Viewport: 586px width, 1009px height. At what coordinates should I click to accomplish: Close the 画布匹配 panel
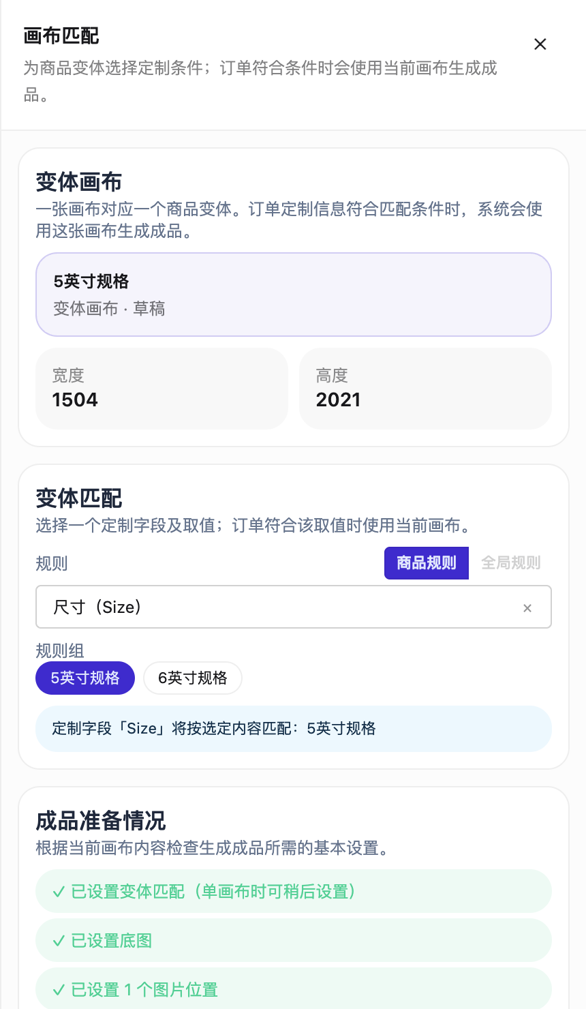pyautogui.click(x=540, y=44)
